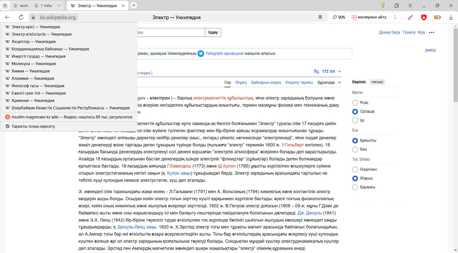Click the purple feather extension icon

411,17
